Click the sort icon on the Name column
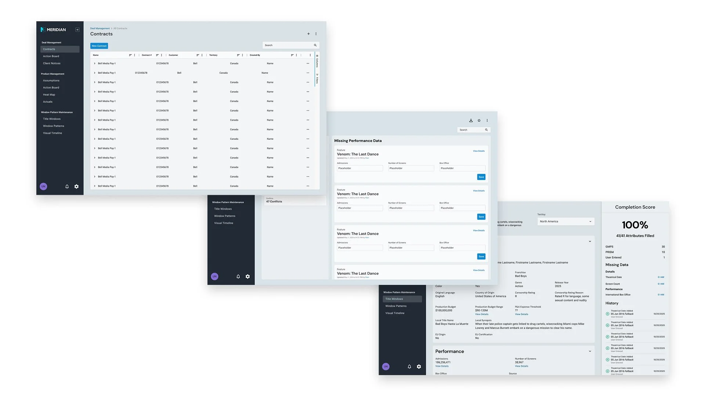705x396 pixels. [130, 55]
